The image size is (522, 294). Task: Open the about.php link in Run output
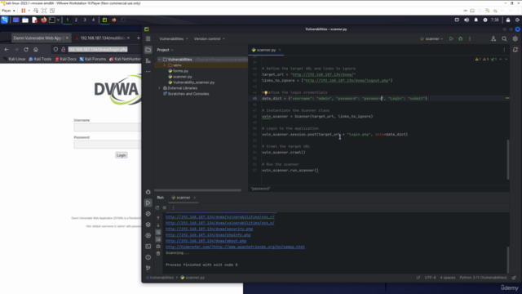point(206,241)
